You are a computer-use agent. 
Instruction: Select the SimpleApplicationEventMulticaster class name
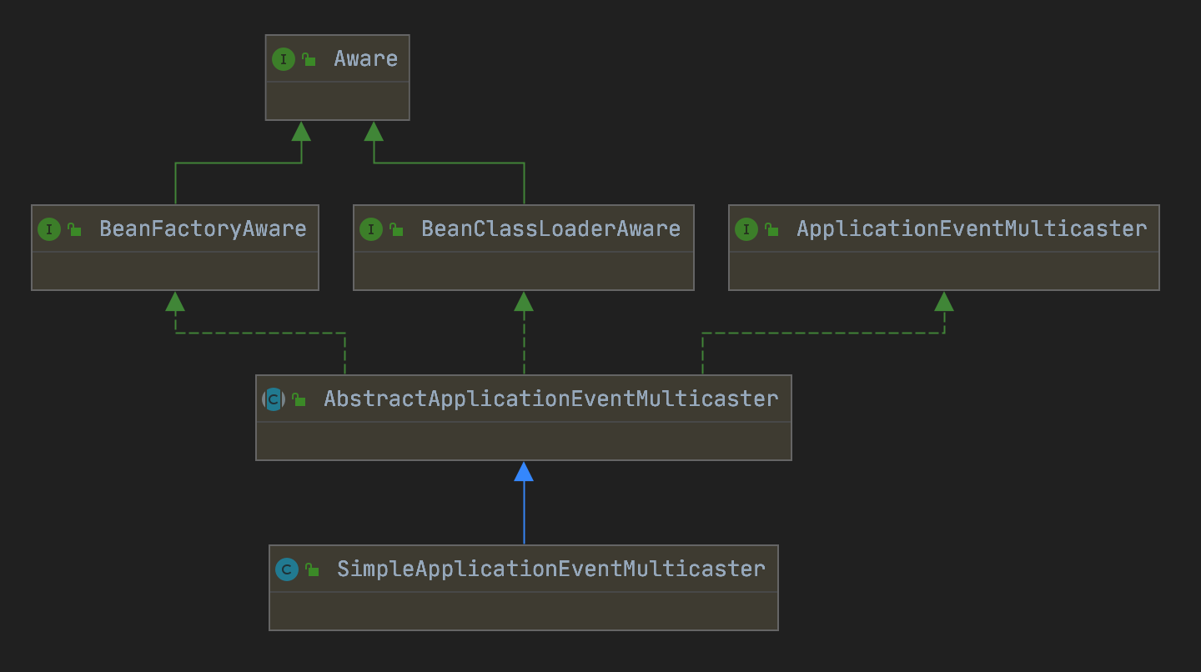click(x=550, y=569)
